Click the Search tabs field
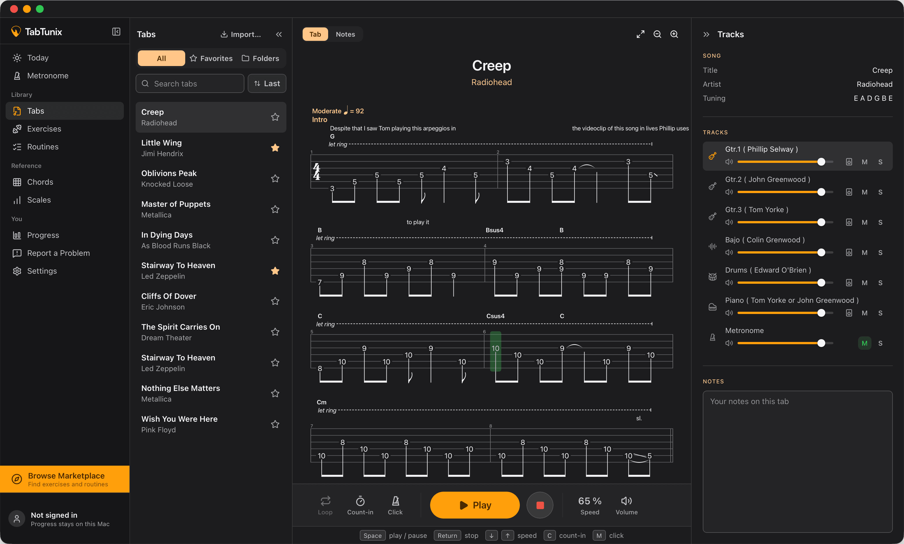 click(190, 83)
